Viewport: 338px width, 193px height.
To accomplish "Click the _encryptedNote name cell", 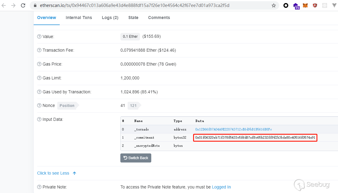I will (x=147, y=146).
